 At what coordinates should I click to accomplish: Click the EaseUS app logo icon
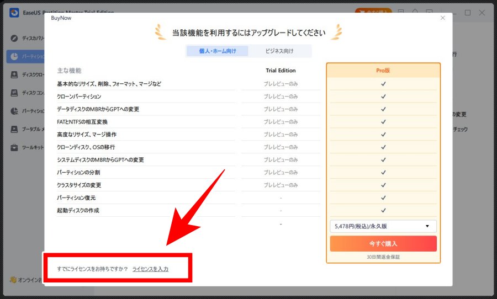click(14, 13)
